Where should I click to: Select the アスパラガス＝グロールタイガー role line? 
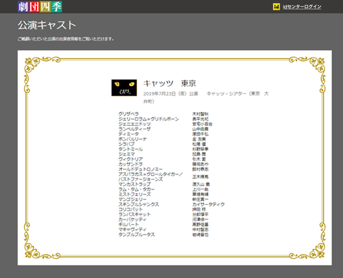[x=151, y=174]
